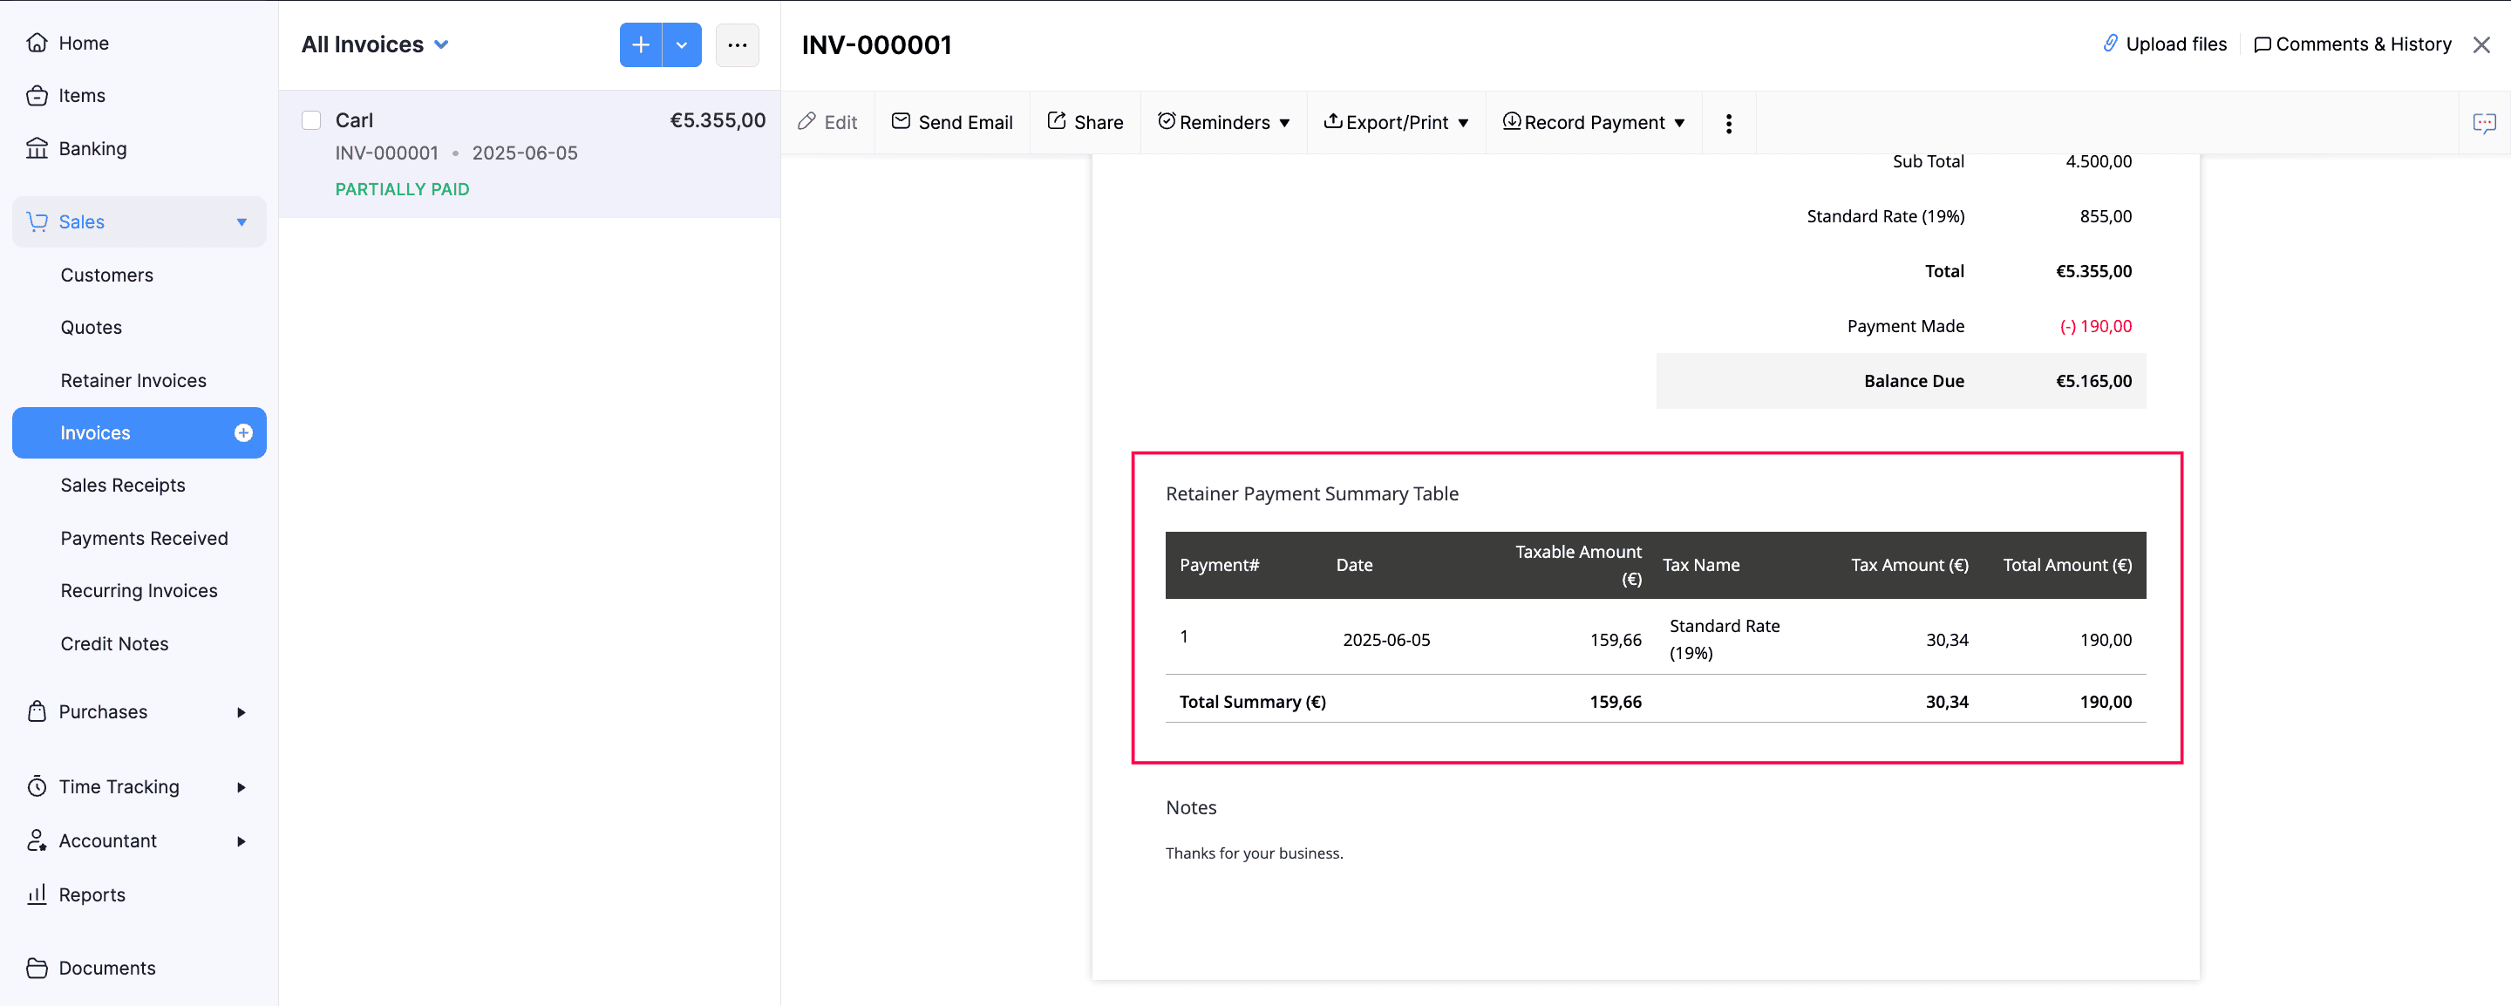Open the All Invoices filter dropdown
The height and width of the screenshot is (1006, 2511).
coord(374,44)
